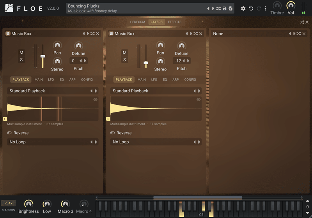312x218 pixels.
Task: Mute the second layer
Action: 124,53
